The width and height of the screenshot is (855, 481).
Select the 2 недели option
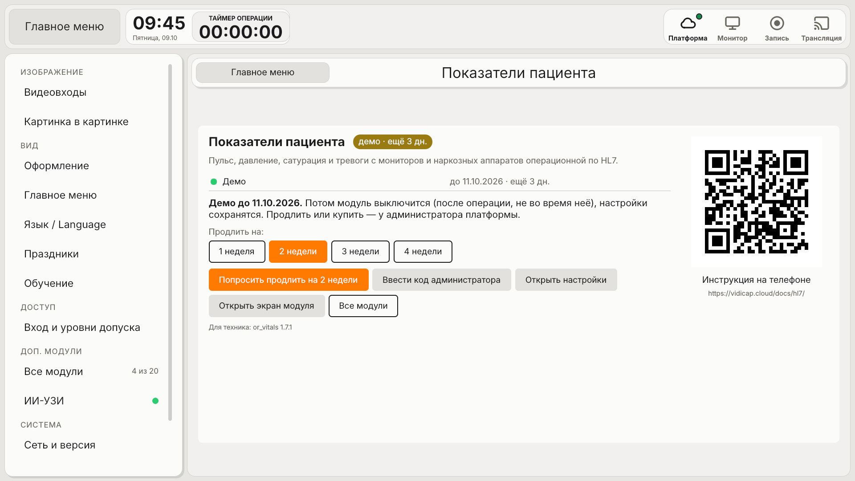[x=298, y=252]
